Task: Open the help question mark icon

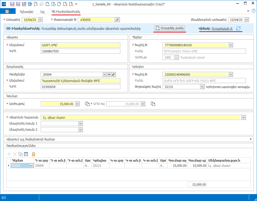Action: point(253,11)
